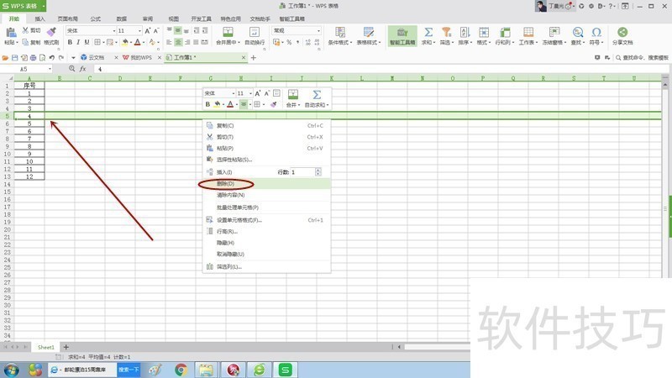Click ribbon font color red A swatch

137,42
